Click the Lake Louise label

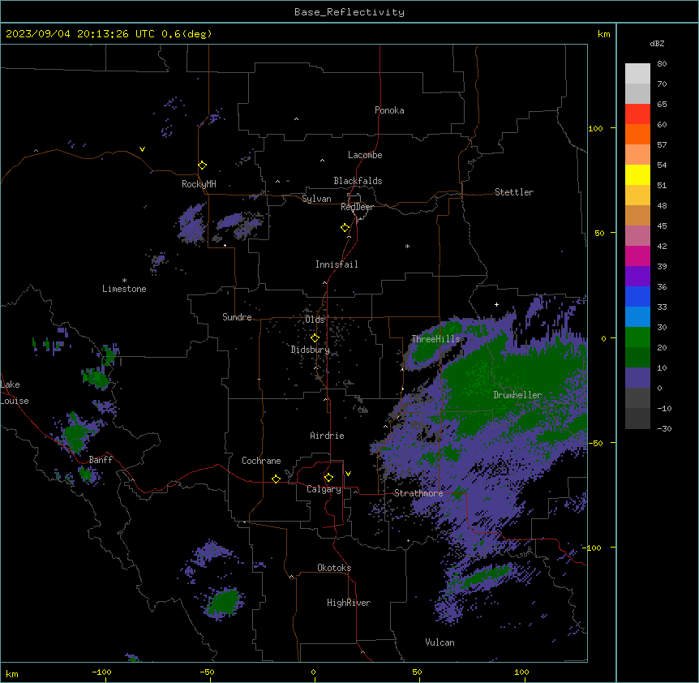click(15, 393)
